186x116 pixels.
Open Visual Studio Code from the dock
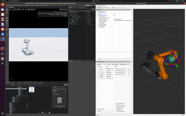click(2, 39)
